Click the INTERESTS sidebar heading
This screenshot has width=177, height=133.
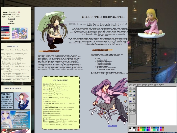tap(12, 46)
